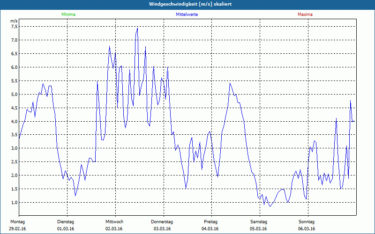Click the 7,5 y-axis value
The width and height of the screenshot is (375, 234).
coord(15,27)
